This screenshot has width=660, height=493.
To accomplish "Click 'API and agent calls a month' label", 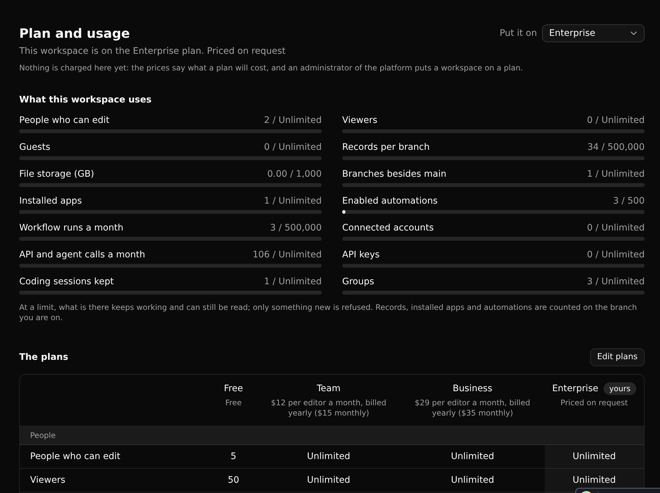I will point(82,254).
